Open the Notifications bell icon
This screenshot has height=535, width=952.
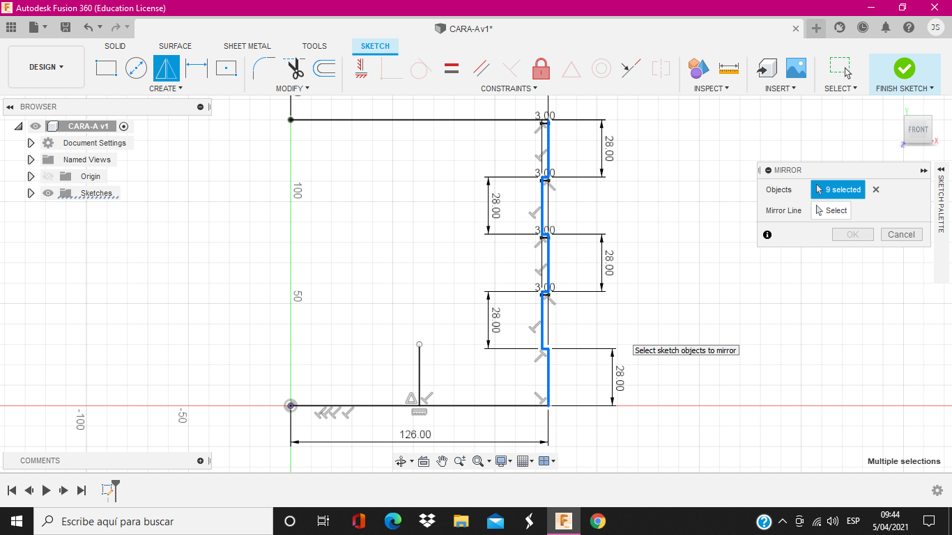886,27
